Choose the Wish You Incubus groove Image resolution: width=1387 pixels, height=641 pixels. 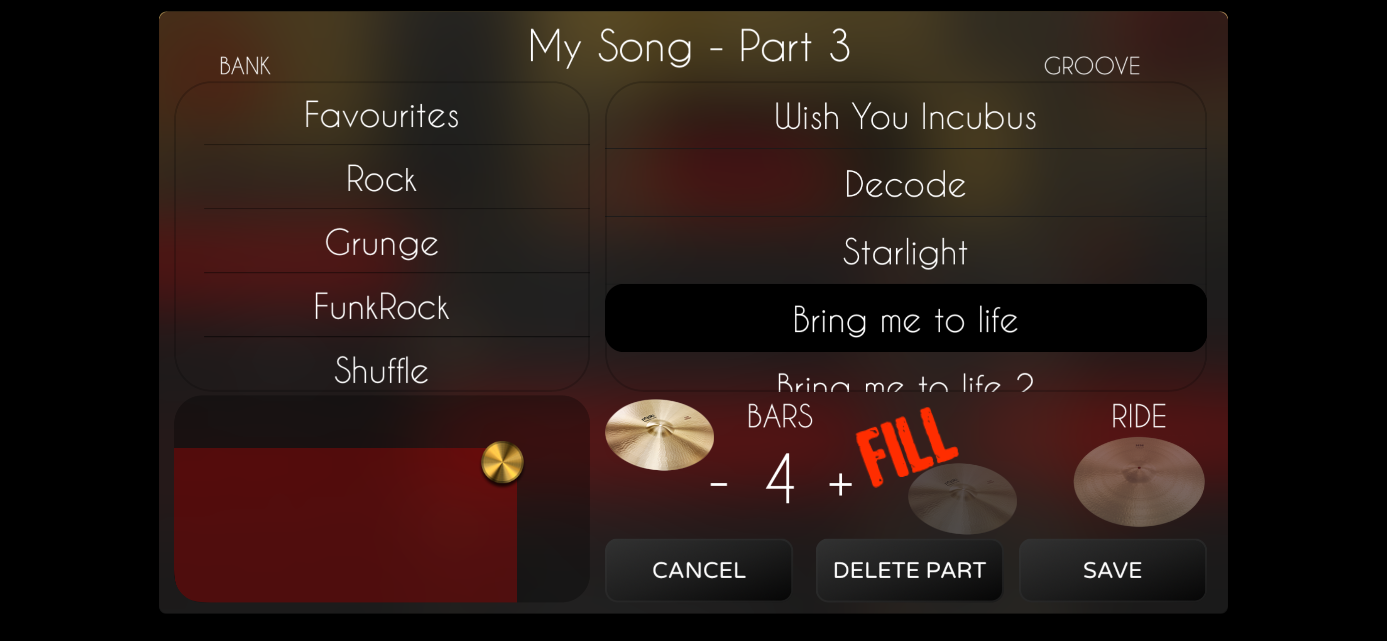[906, 116]
